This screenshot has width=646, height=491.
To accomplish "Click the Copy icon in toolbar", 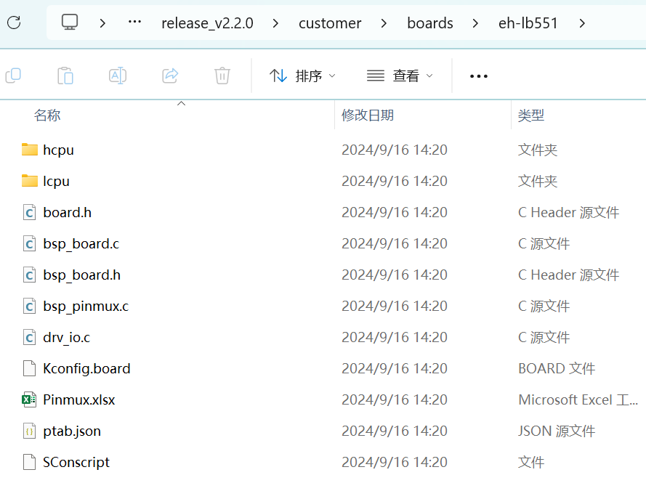I will click(x=14, y=76).
